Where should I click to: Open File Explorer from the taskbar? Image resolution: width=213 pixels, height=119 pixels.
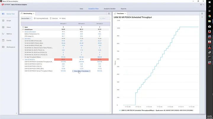click(x=209, y=21)
